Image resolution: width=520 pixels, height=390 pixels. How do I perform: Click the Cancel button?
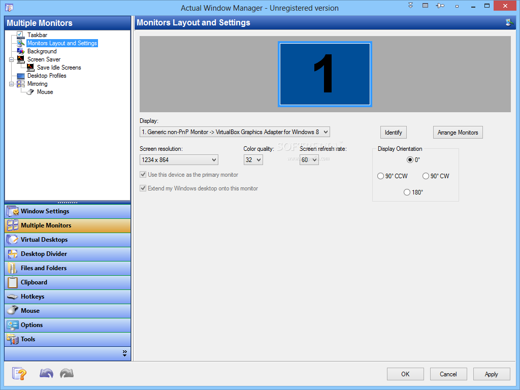point(448,374)
